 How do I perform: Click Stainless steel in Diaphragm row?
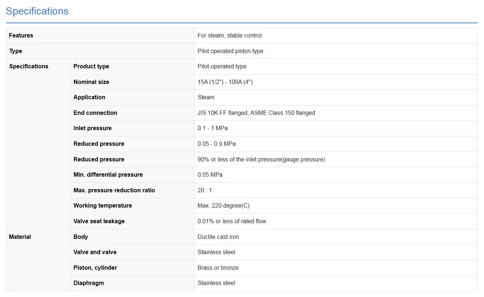(x=216, y=283)
